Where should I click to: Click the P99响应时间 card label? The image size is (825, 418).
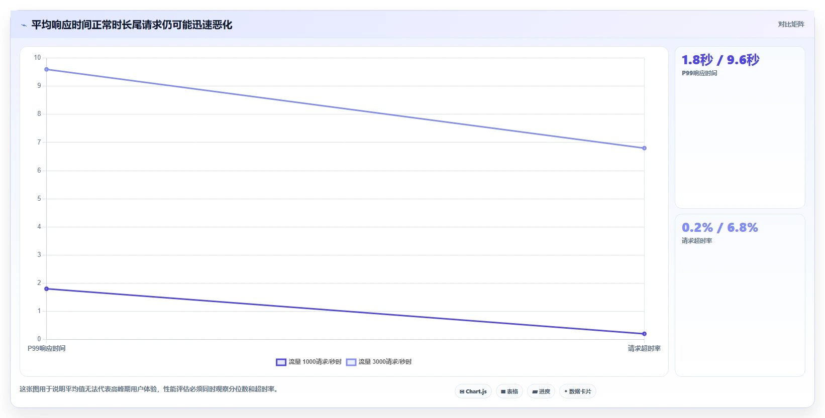699,73
